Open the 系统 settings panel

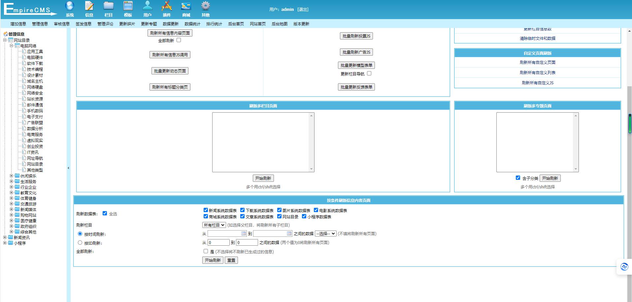tap(70, 8)
